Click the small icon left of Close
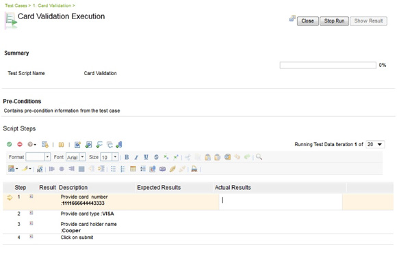The height and width of the screenshot is (254, 397). pos(292,18)
